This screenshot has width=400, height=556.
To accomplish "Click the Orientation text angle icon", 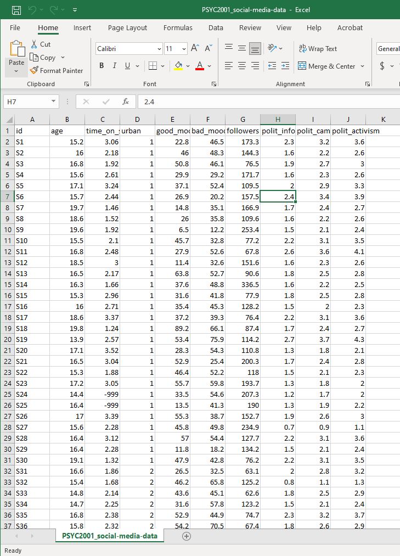I will click(x=272, y=48).
